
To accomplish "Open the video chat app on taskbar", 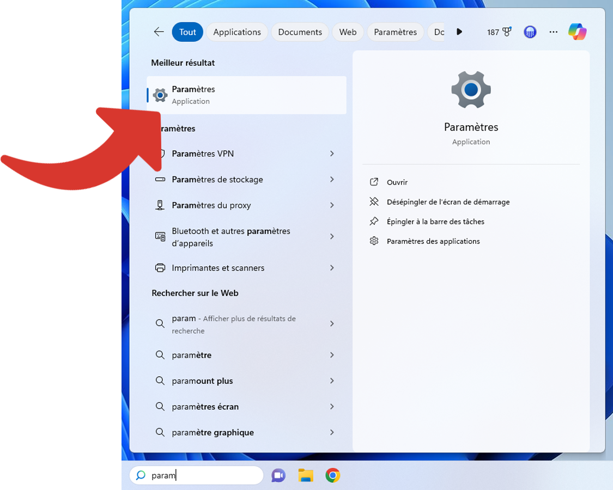I will [x=278, y=475].
